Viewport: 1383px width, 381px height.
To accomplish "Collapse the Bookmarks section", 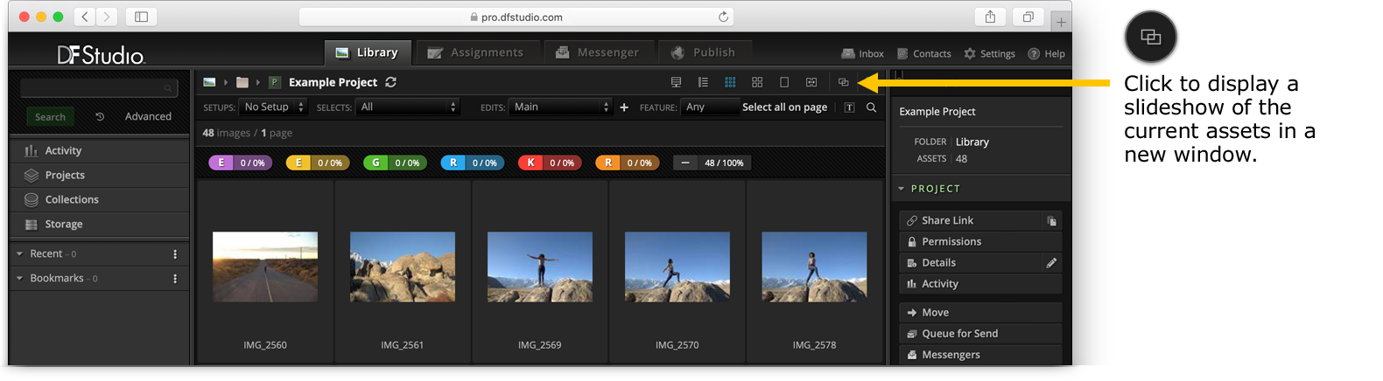I will coord(19,279).
